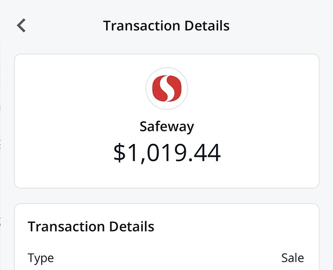This screenshot has width=333, height=270.
Task: Click the $1,019.44 transaction amount
Action: [167, 153]
